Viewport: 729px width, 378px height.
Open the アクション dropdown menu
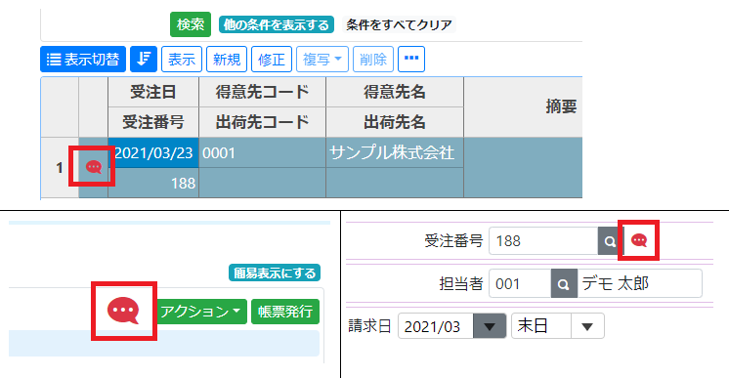[x=200, y=311]
